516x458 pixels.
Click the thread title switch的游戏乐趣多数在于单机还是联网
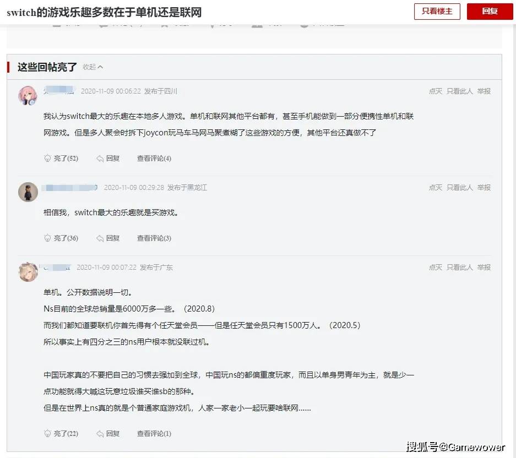tap(104, 13)
